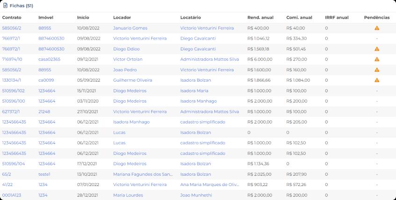Open property 21248

[44, 111]
